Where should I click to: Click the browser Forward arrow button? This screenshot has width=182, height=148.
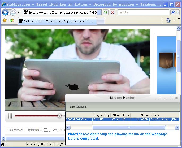(x=13, y=12)
